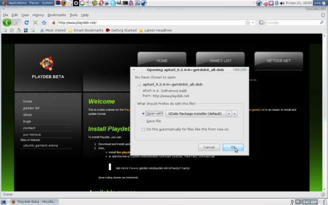Image resolution: width=328 pixels, height=205 pixels.
Task: Click the HOME site navigation button
Action: click(x=162, y=60)
